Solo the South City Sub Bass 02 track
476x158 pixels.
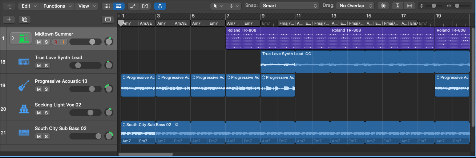[x=46, y=136]
